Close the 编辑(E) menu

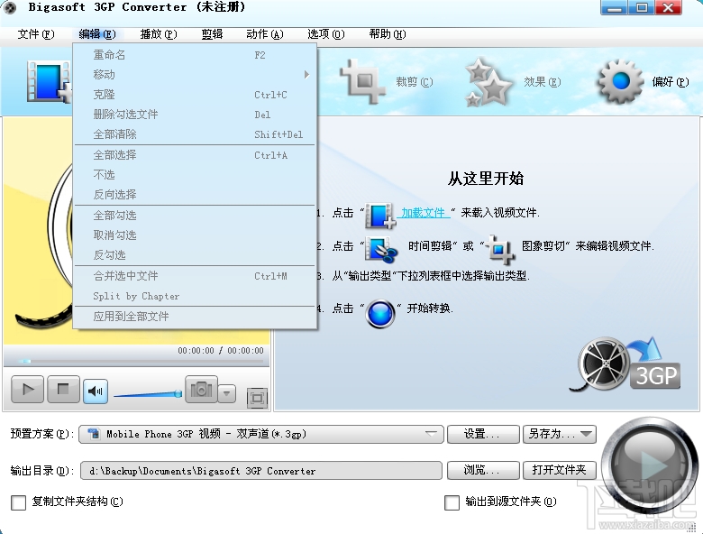97,34
